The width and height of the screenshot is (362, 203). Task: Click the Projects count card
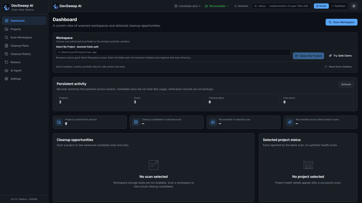pyautogui.click(x=93, y=100)
